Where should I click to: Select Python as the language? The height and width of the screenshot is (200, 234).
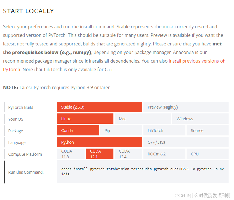(99, 142)
